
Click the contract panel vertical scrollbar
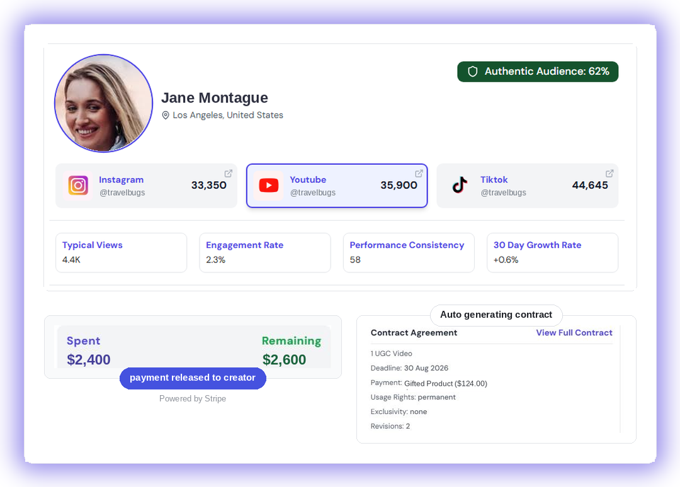(x=620, y=379)
